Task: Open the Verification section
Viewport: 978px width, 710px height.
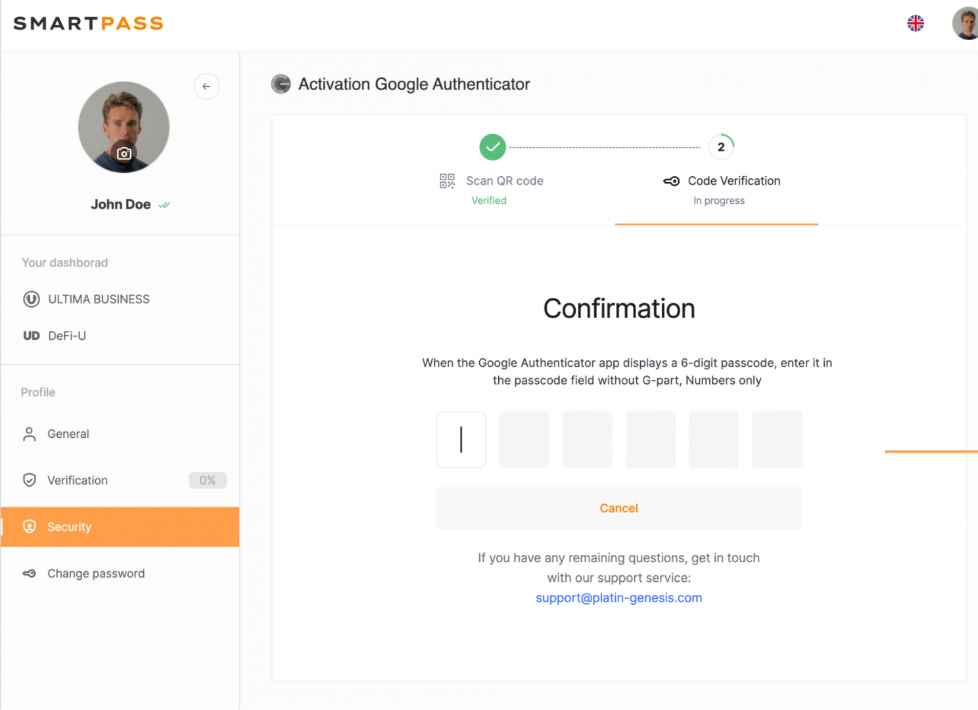Action: click(77, 481)
